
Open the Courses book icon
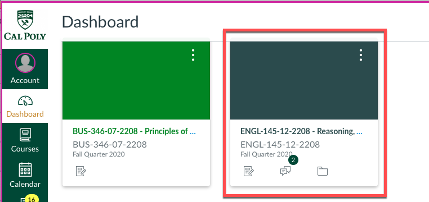[25, 135]
